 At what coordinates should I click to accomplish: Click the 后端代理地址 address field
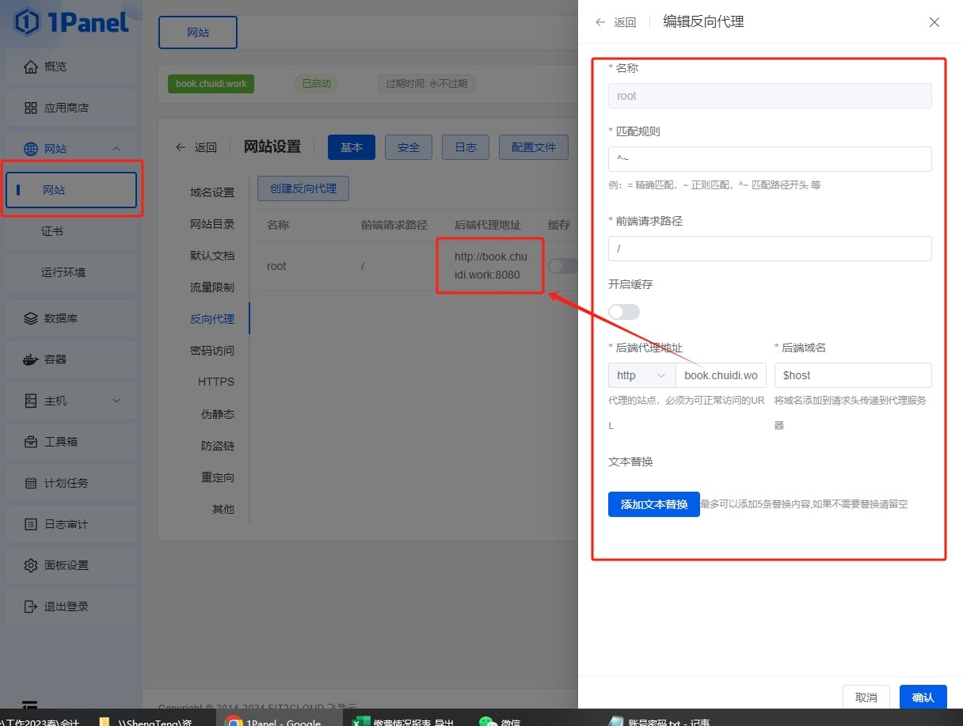point(721,375)
